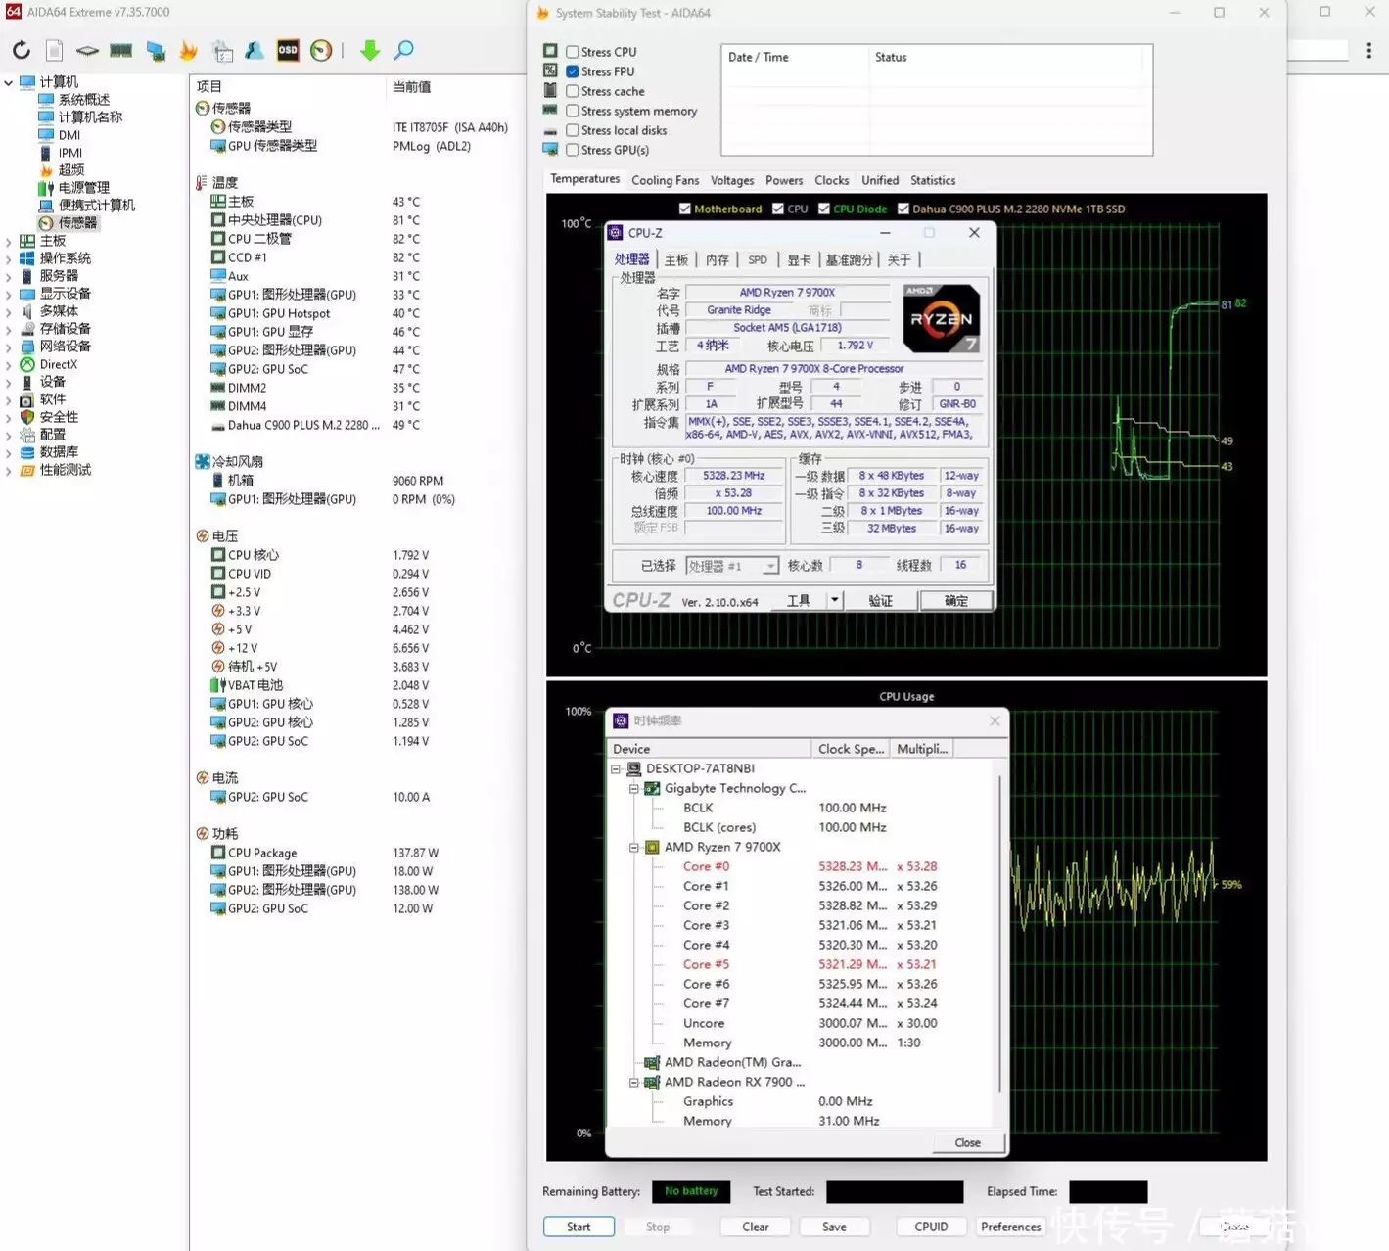The width and height of the screenshot is (1389, 1251).
Task: Click 验证 button in CPU-Z
Action: [x=881, y=600]
